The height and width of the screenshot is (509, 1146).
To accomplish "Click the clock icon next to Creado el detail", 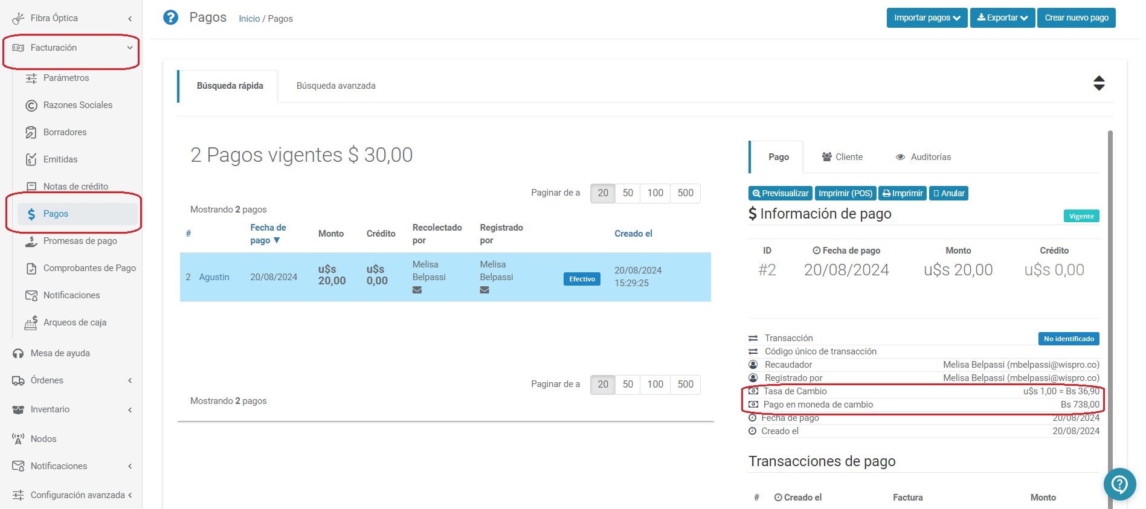I will coord(752,431).
